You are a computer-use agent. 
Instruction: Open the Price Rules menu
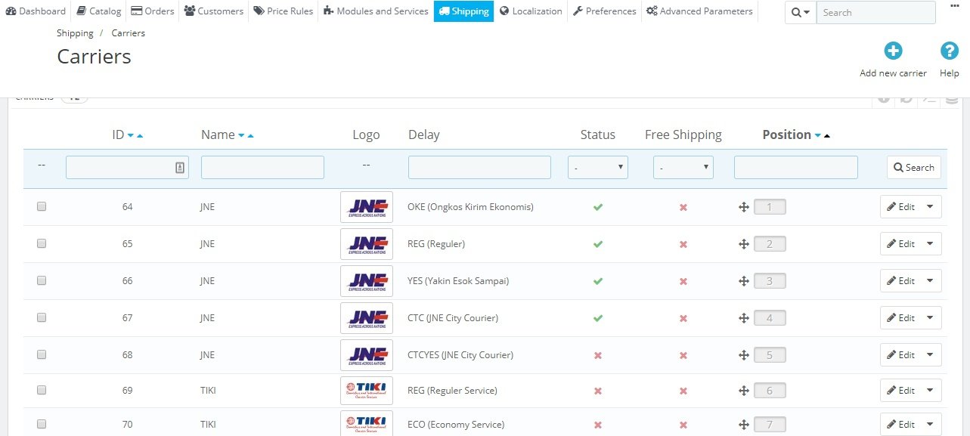coord(284,11)
